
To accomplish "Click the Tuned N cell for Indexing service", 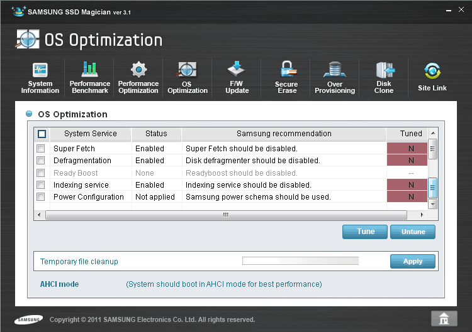I will [x=407, y=185].
